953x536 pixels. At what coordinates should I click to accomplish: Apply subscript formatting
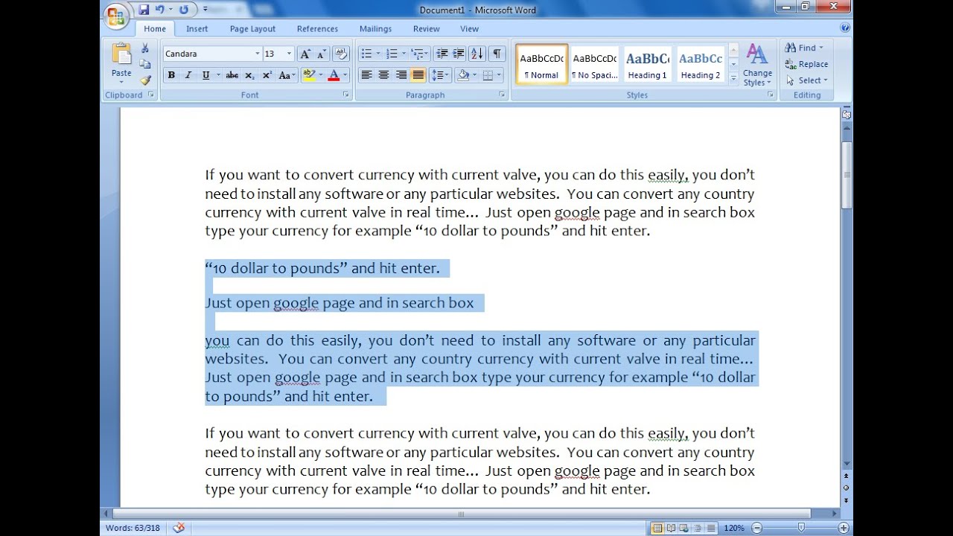249,75
